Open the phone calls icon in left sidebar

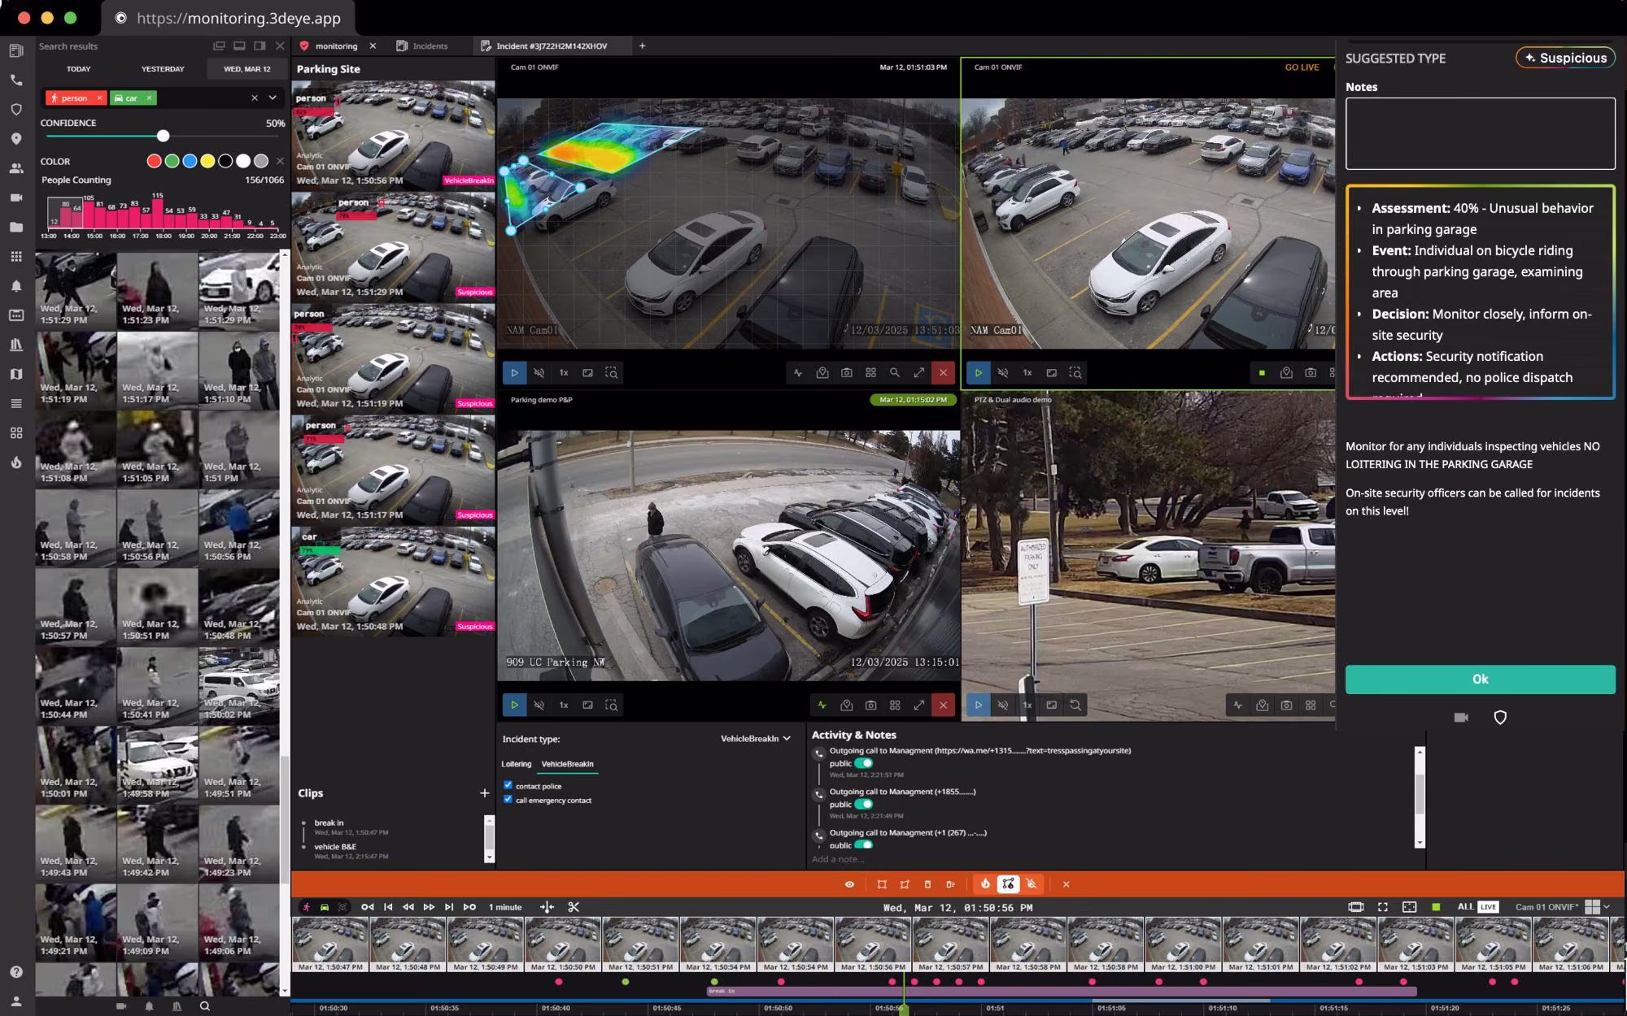(x=16, y=80)
